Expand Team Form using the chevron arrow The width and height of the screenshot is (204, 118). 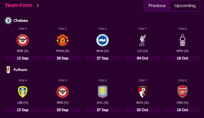38,6
